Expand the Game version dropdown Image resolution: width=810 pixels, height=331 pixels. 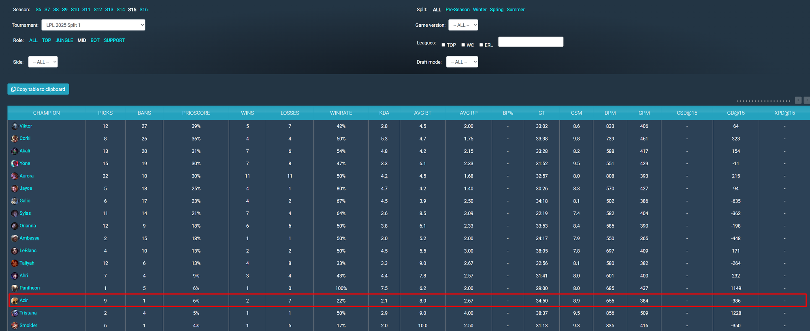463,25
